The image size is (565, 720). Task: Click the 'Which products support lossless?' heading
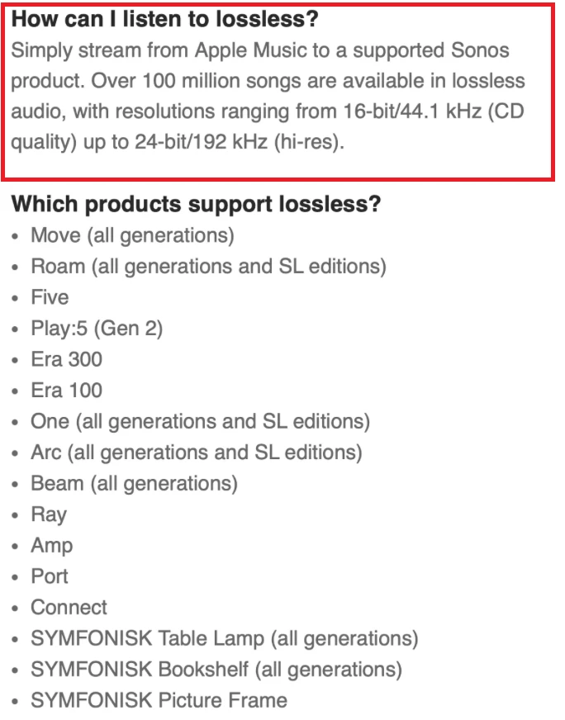[196, 204]
